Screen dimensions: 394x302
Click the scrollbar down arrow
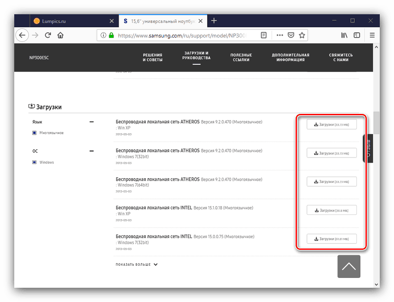point(376,284)
